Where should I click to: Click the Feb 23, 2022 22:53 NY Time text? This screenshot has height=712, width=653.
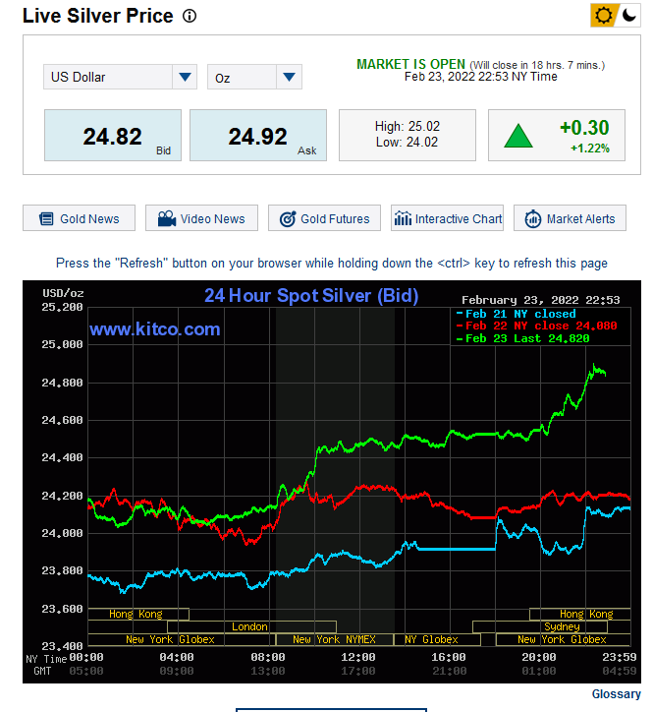(x=481, y=77)
